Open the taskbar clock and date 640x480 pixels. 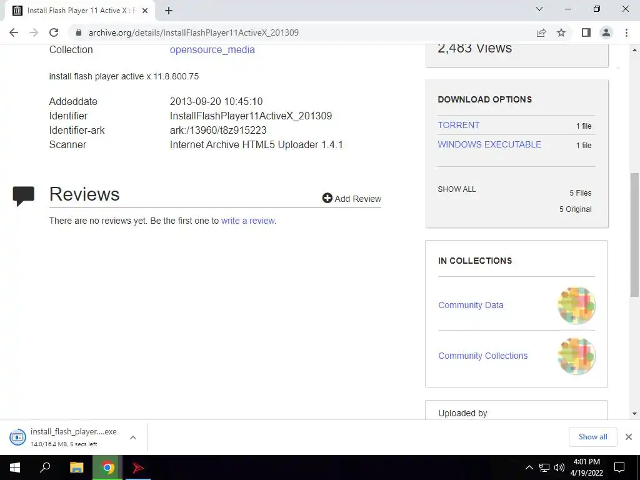click(586, 467)
